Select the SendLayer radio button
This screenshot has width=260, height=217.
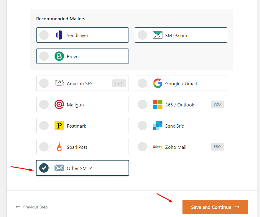[44, 35]
